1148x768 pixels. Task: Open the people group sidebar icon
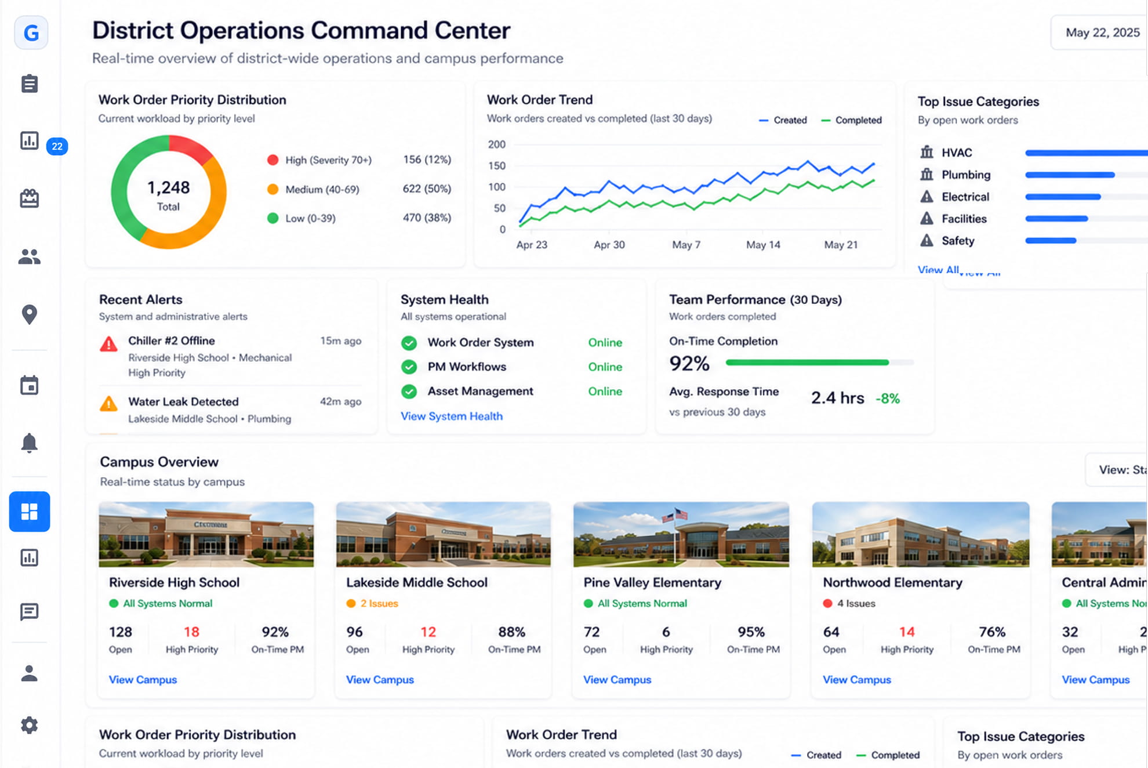[x=30, y=256]
